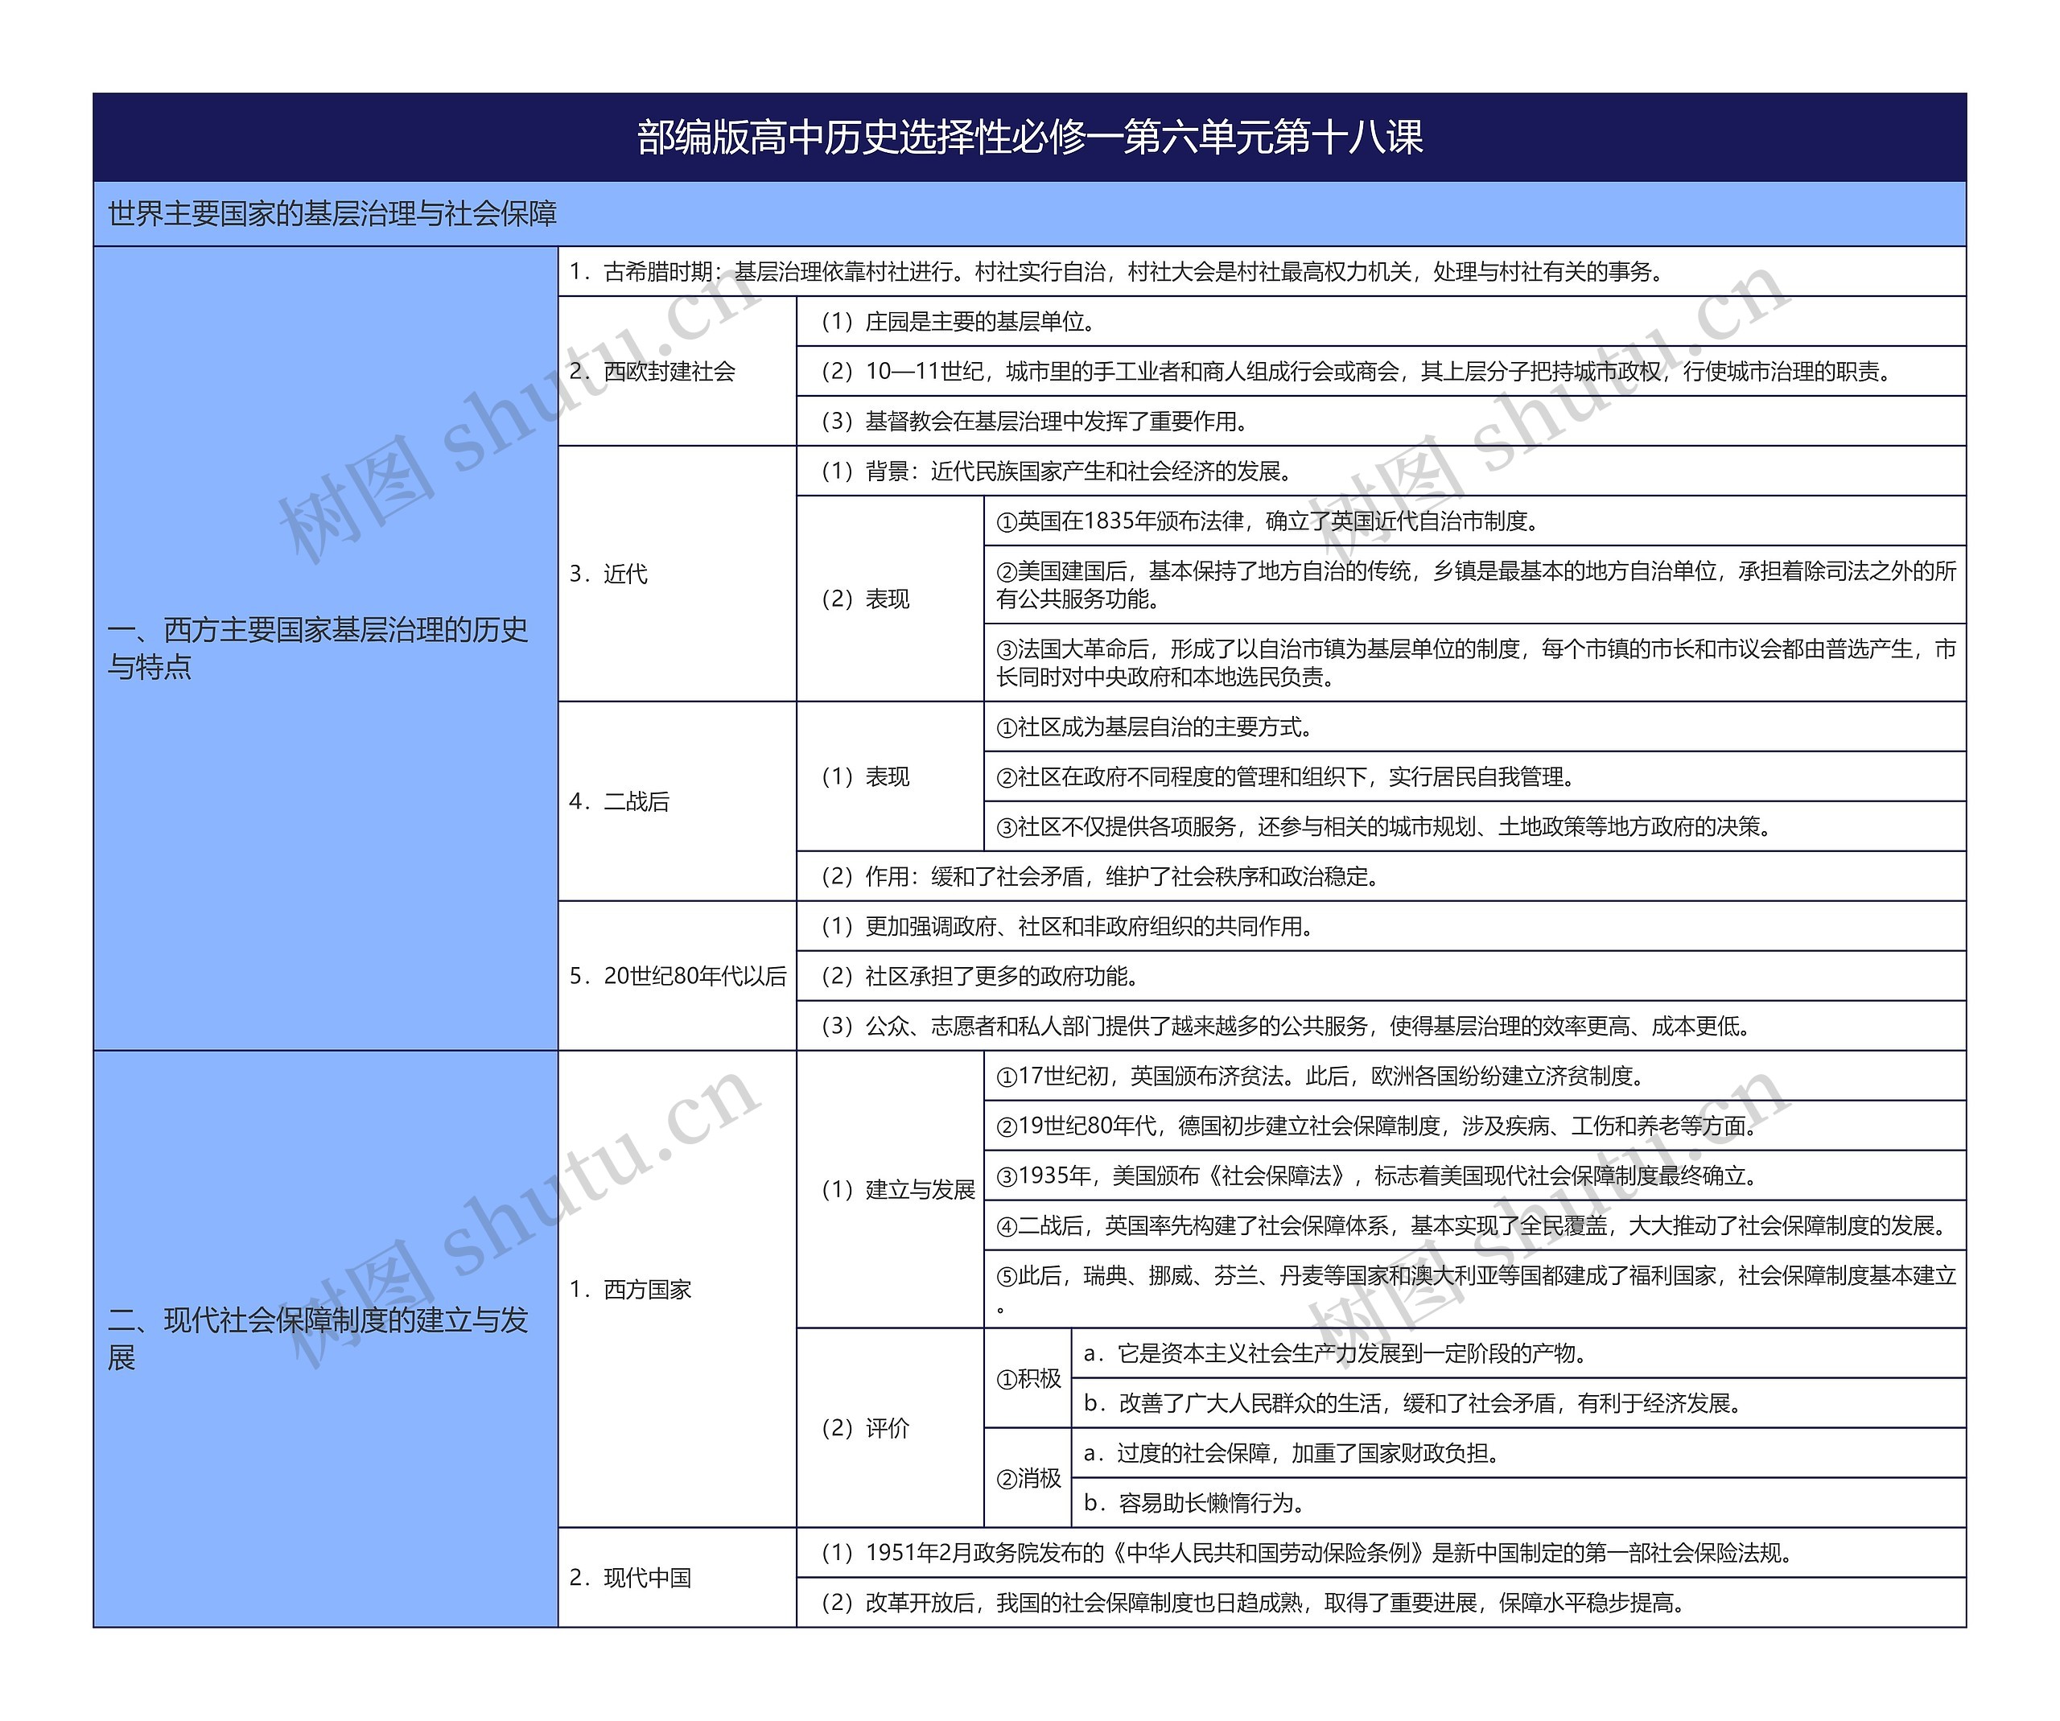Image resolution: width=2060 pixels, height=1721 pixels.
Task: Select the row about 英国在1835年颁布法律
Action: (x=1475, y=521)
